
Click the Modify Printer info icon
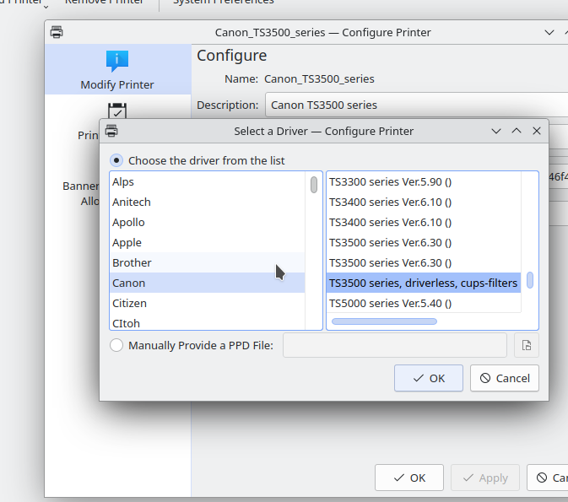click(117, 61)
